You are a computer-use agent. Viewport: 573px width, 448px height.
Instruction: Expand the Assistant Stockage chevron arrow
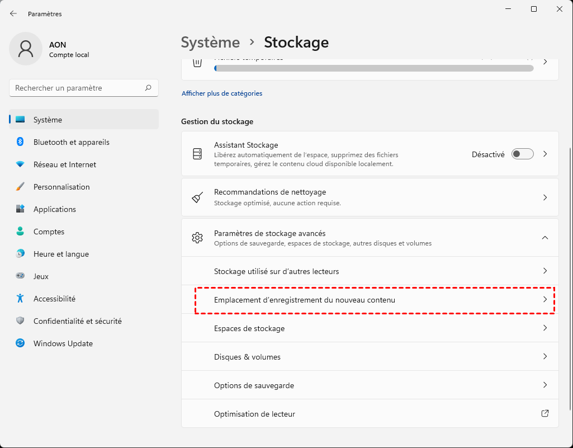click(545, 154)
